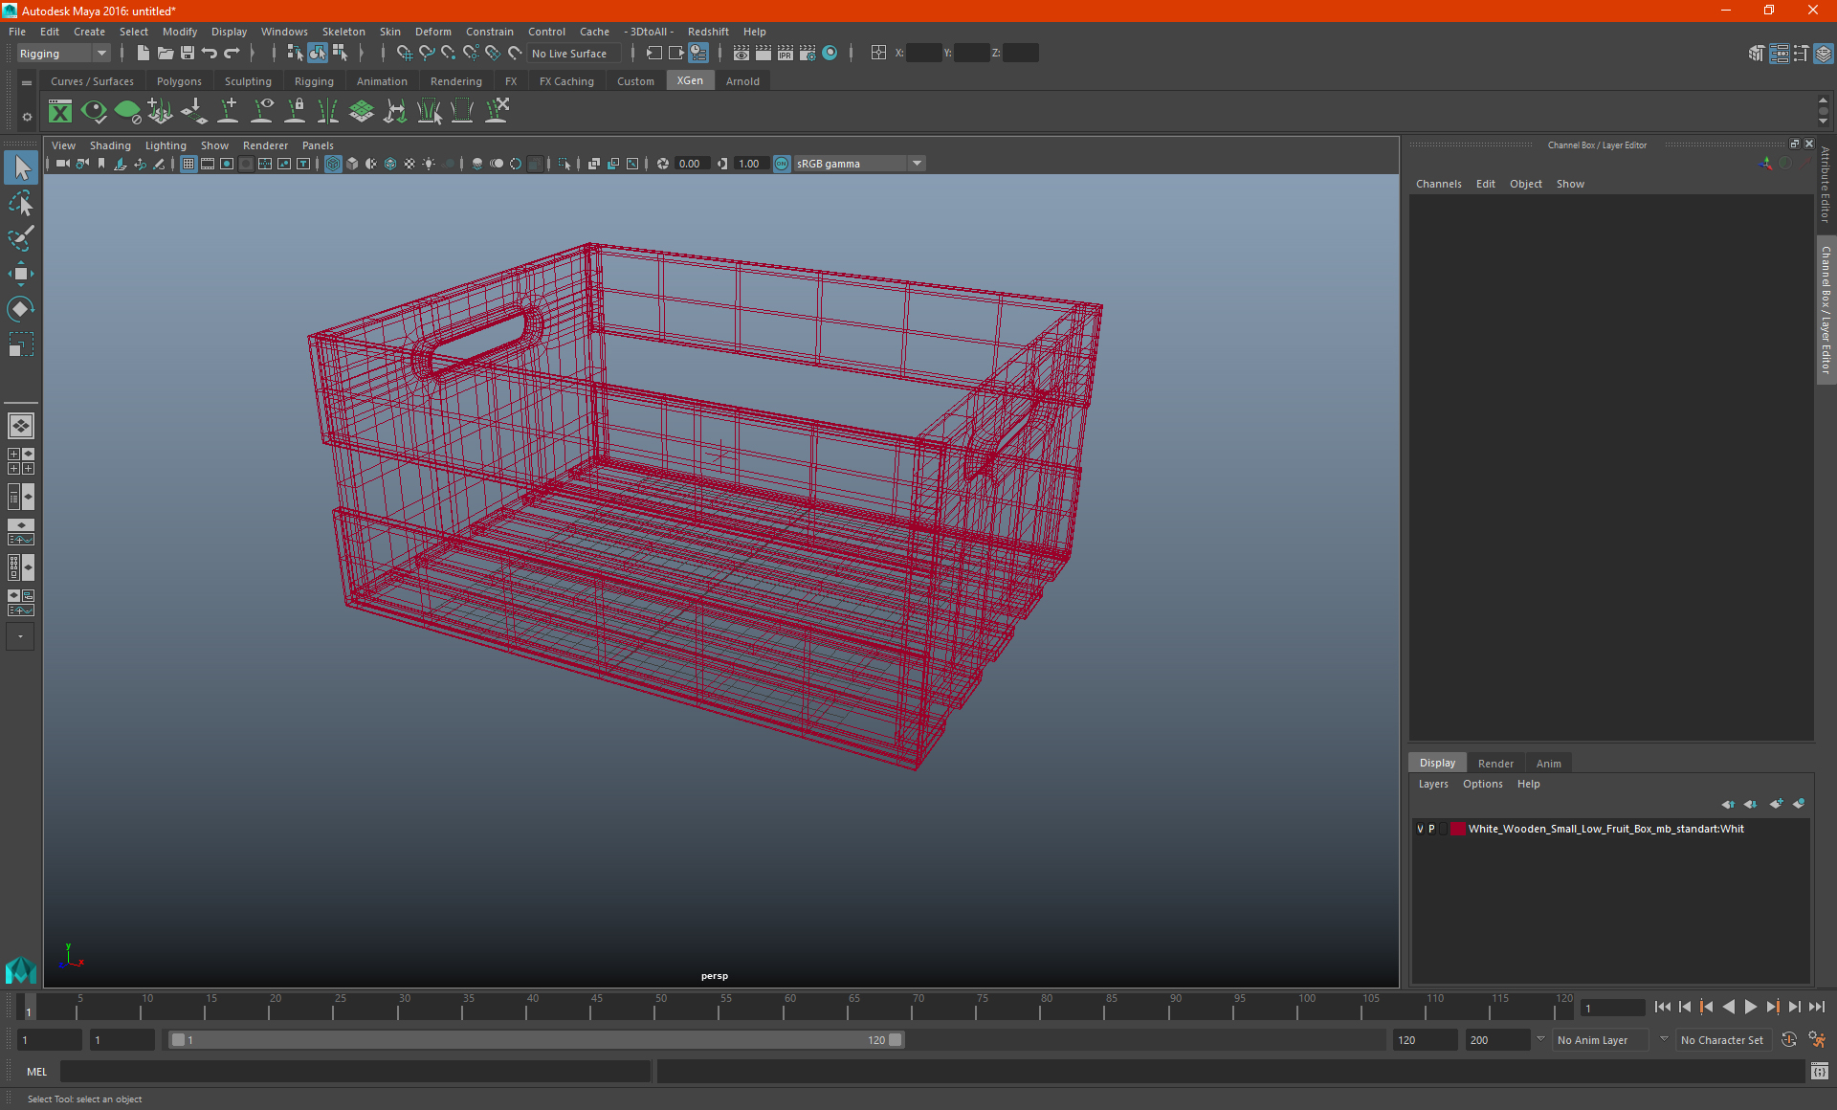This screenshot has width=1837, height=1110.
Task: Click create new layer icon in Layer Editor
Action: (x=1776, y=804)
